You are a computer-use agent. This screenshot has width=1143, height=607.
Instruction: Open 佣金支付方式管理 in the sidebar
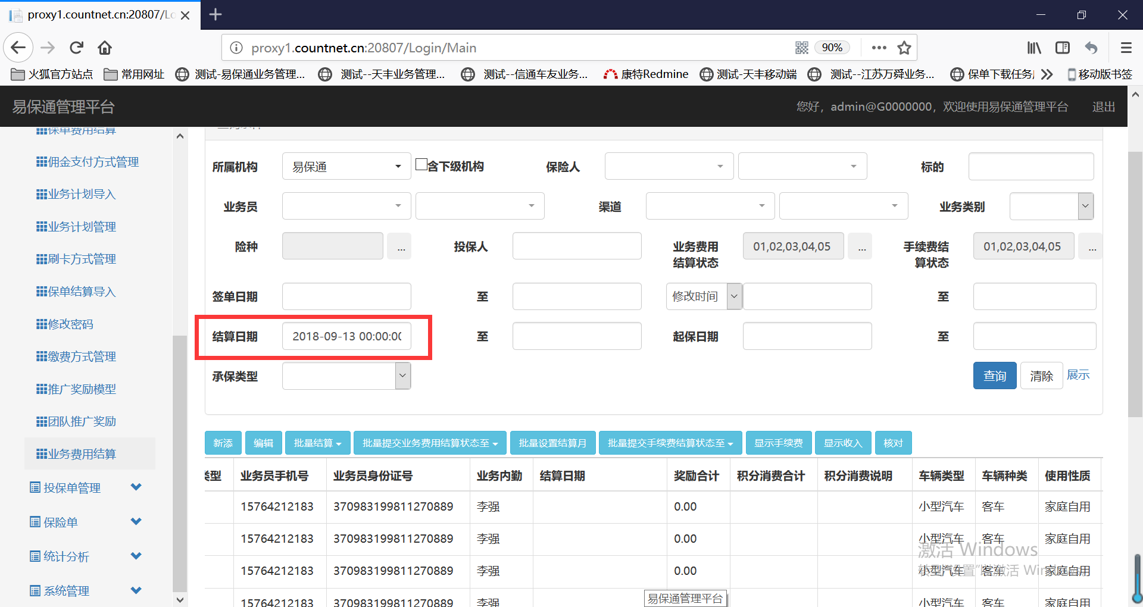point(93,162)
